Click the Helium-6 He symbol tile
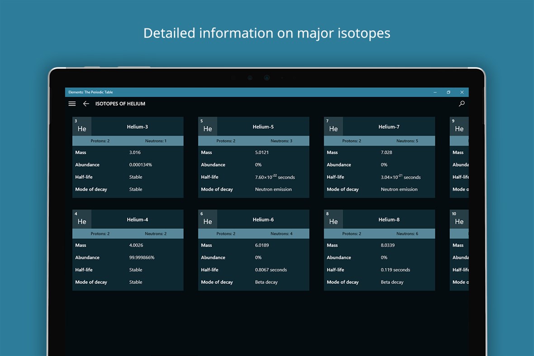Screen dimensions: 534x356 [207, 219]
